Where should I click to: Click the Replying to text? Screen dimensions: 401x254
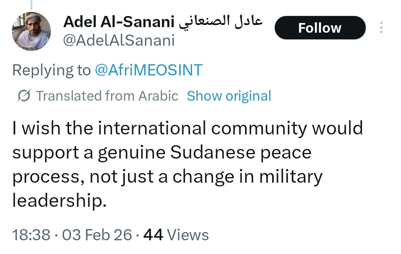click(51, 70)
